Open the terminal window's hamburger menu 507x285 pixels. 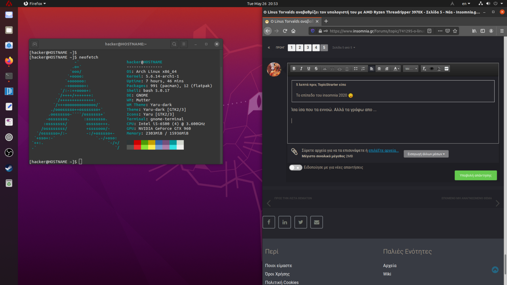point(184,44)
